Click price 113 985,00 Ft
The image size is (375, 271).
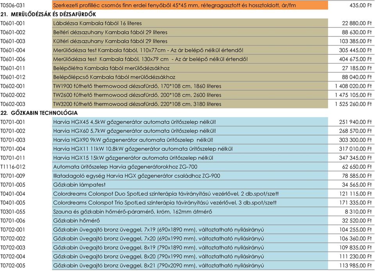355,266
